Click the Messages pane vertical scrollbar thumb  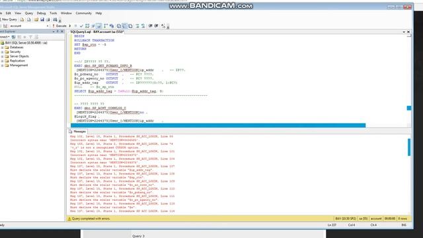coord(409,147)
